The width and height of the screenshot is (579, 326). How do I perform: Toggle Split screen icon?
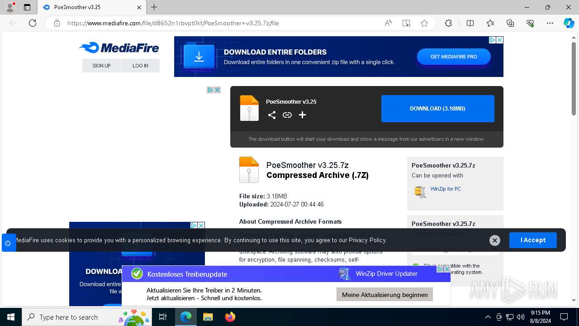[x=470, y=23]
